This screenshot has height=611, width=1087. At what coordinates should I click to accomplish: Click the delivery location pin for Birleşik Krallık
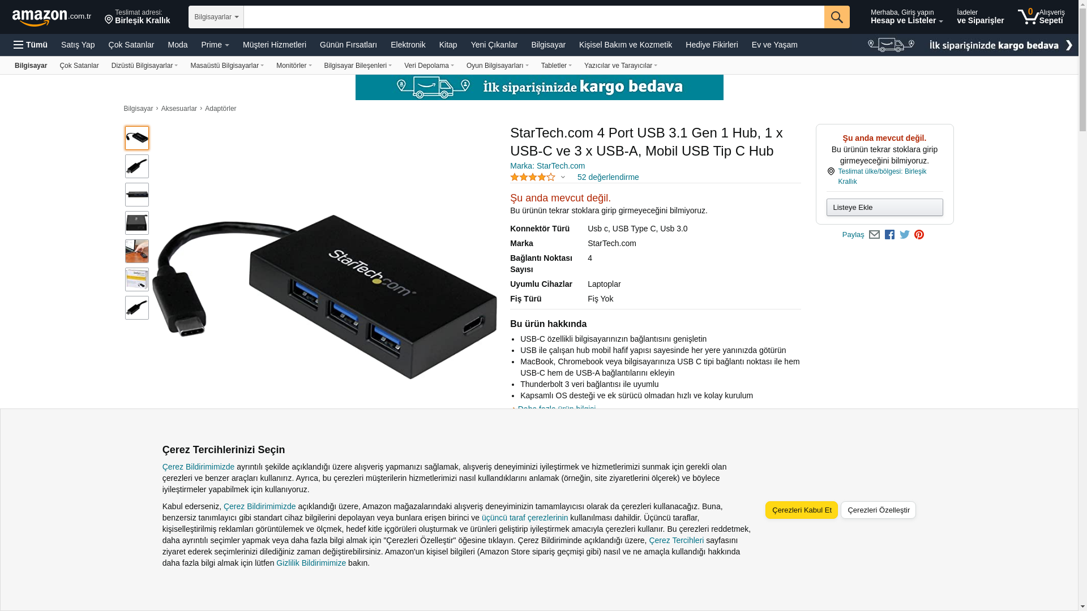coord(109,20)
